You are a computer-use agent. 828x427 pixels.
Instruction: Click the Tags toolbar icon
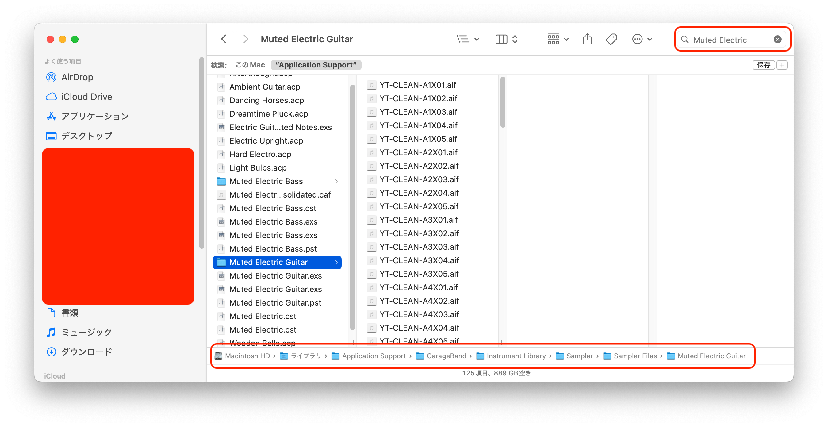(x=611, y=39)
